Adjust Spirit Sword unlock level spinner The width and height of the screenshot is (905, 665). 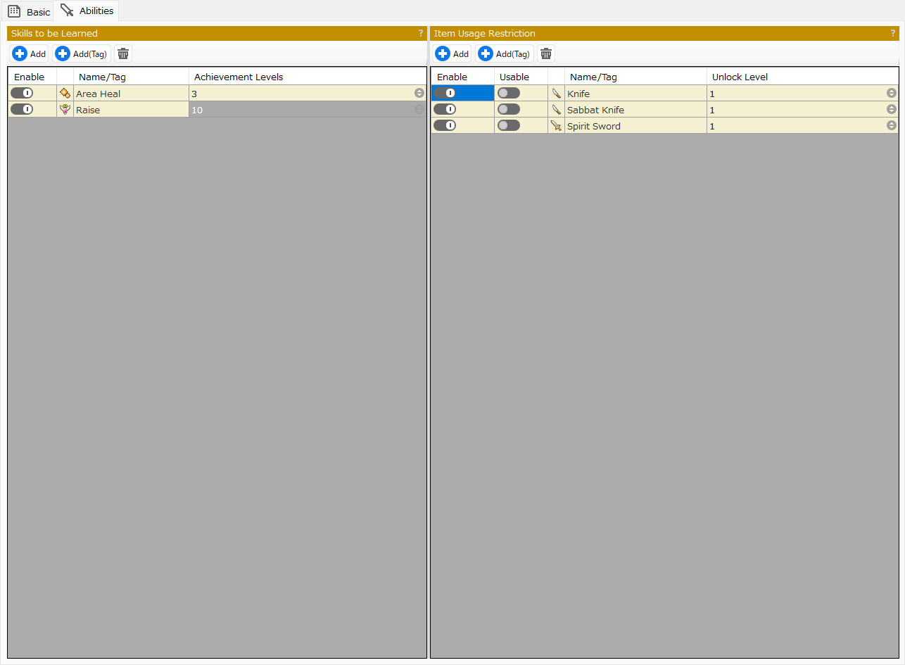coord(892,126)
